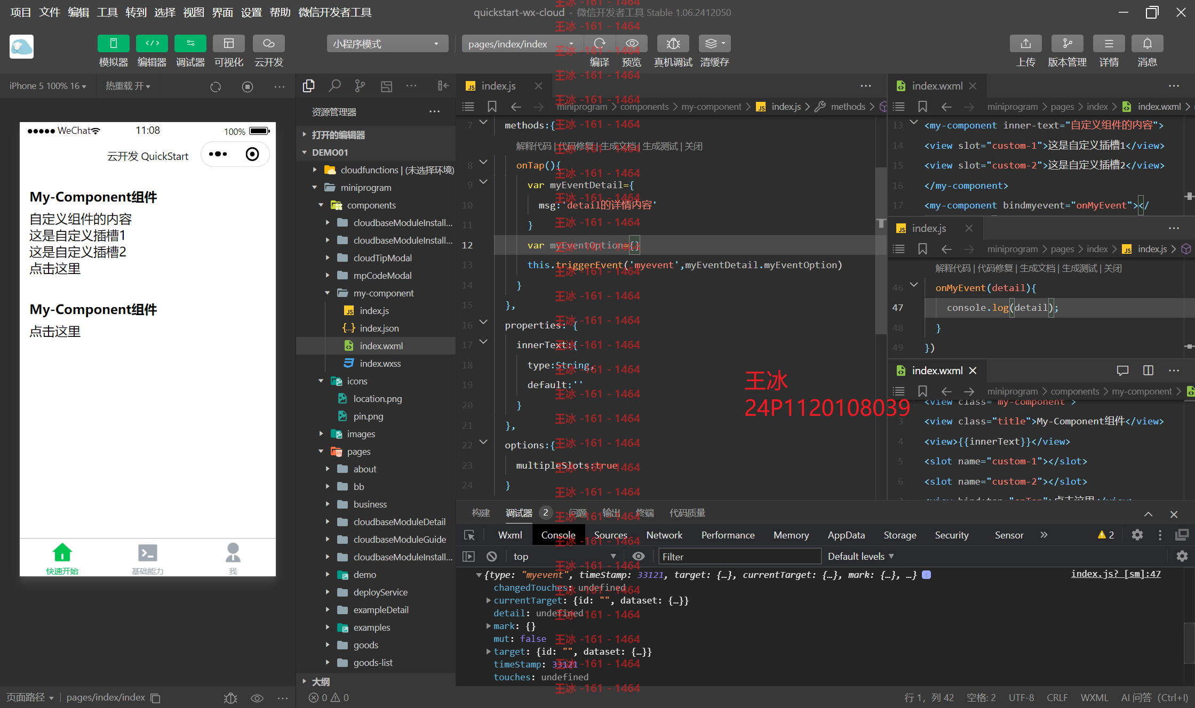
Task: Select the 基础能力 tab in simulator
Action: click(x=148, y=559)
